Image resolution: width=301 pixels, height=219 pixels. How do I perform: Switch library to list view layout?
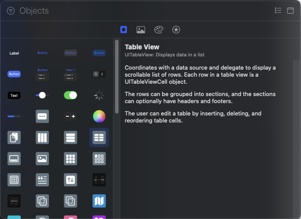coord(278,11)
